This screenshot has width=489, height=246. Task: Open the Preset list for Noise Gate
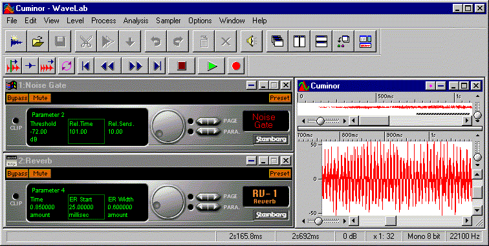coord(279,98)
